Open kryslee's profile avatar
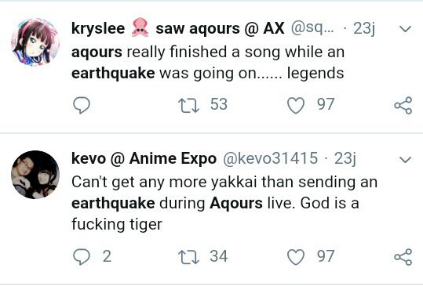Screen dimensions: 423x286 pos(35,42)
